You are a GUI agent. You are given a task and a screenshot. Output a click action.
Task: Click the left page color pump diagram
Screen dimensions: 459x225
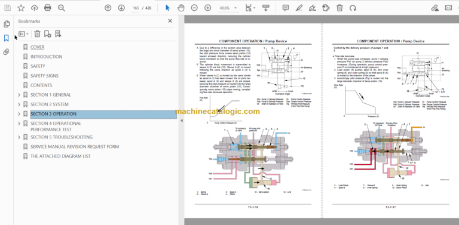(252, 159)
